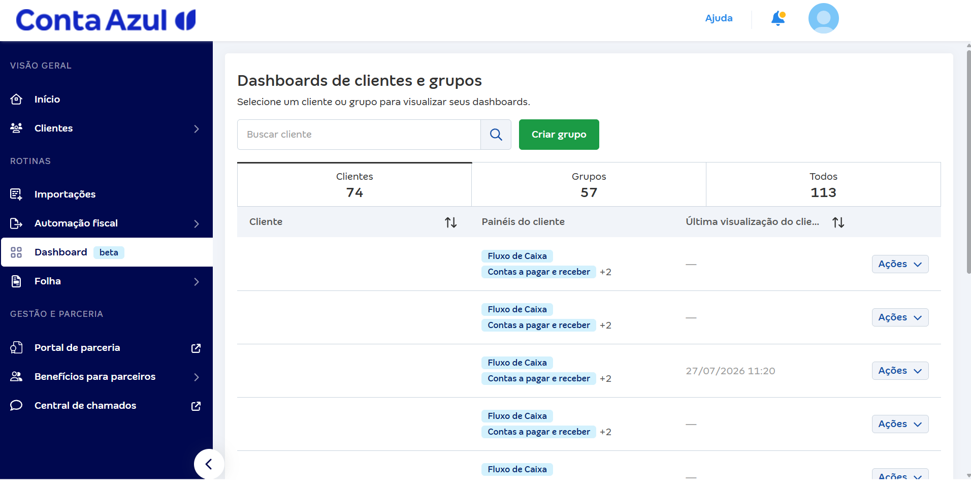
Task: Open the Dashboard beta menu item
Action: pyautogui.click(x=107, y=252)
